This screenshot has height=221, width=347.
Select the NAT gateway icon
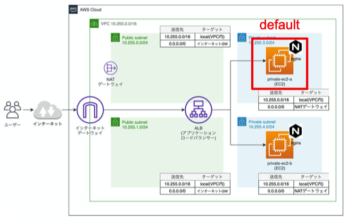pos(110,68)
